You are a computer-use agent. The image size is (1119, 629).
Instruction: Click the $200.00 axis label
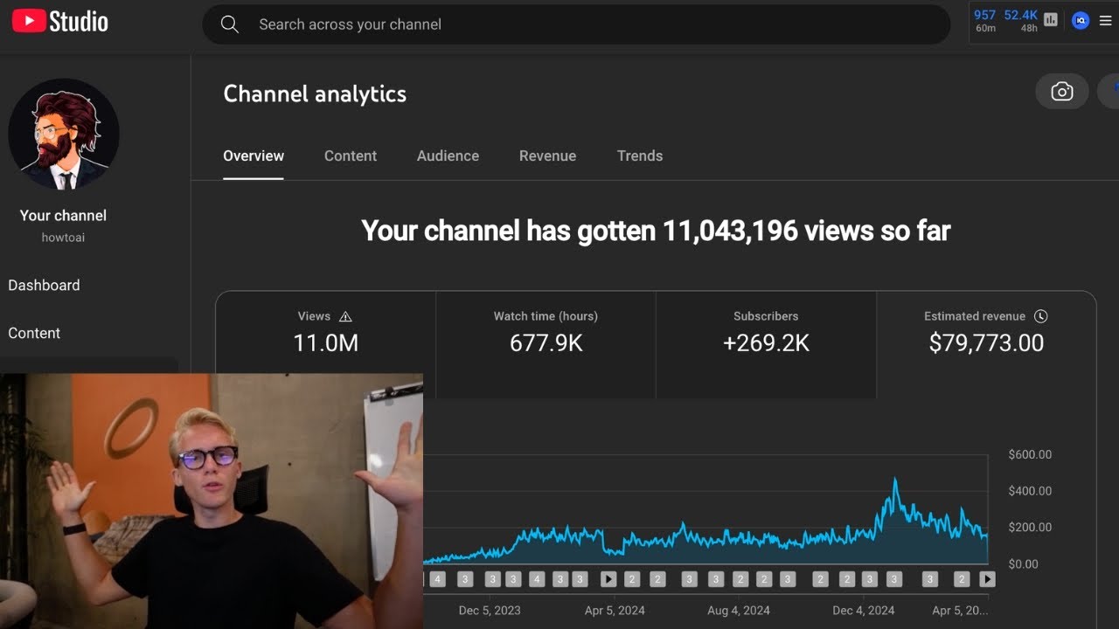pos(1030,527)
